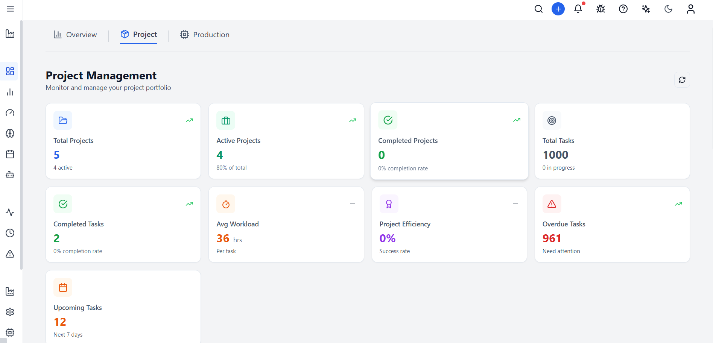The image size is (713, 343).
Task: Click the AI sparkles icon
Action: tap(646, 9)
